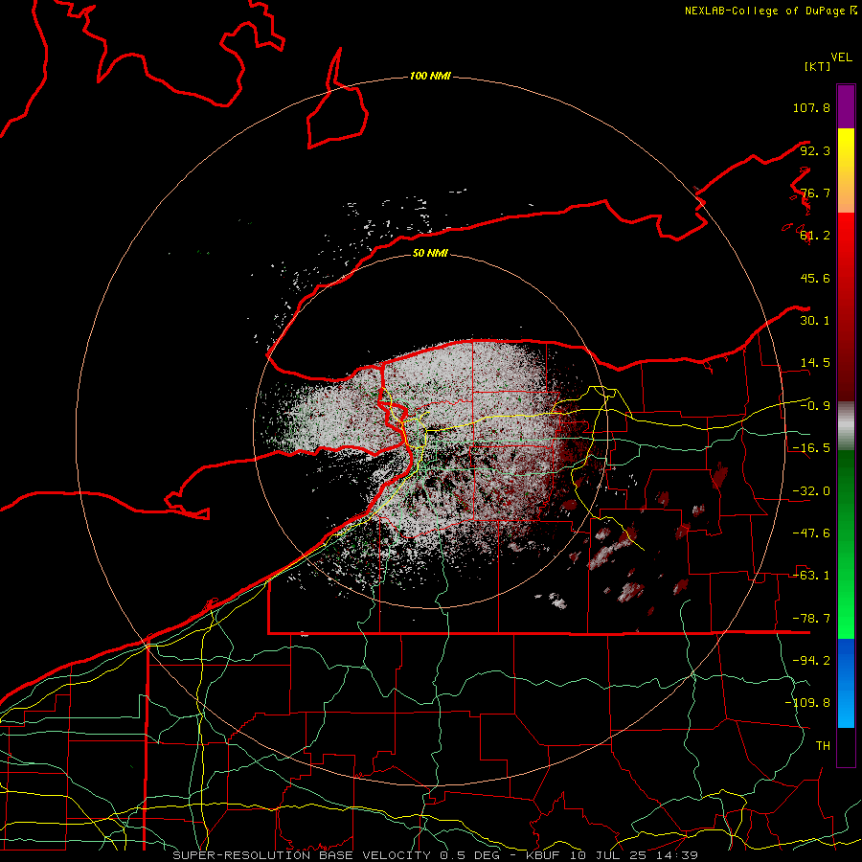Image resolution: width=862 pixels, height=862 pixels.
Task: Select the 107.8 velocity scale value
Action: [x=811, y=107]
